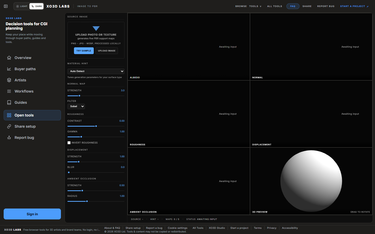Screen dimensions: 375x234
Task: Open XO3D Studio footer link
Action: (217, 228)
